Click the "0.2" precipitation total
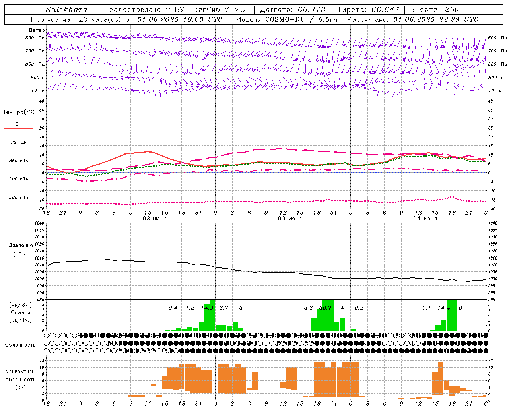The height and width of the screenshot is (407, 509). tap(359, 308)
